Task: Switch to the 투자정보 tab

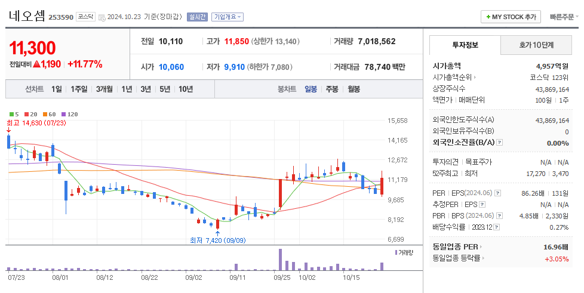Action: pos(465,45)
